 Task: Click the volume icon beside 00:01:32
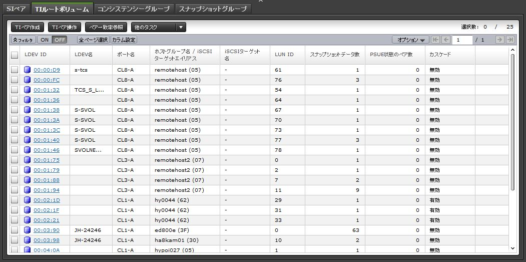coord(27,90)
